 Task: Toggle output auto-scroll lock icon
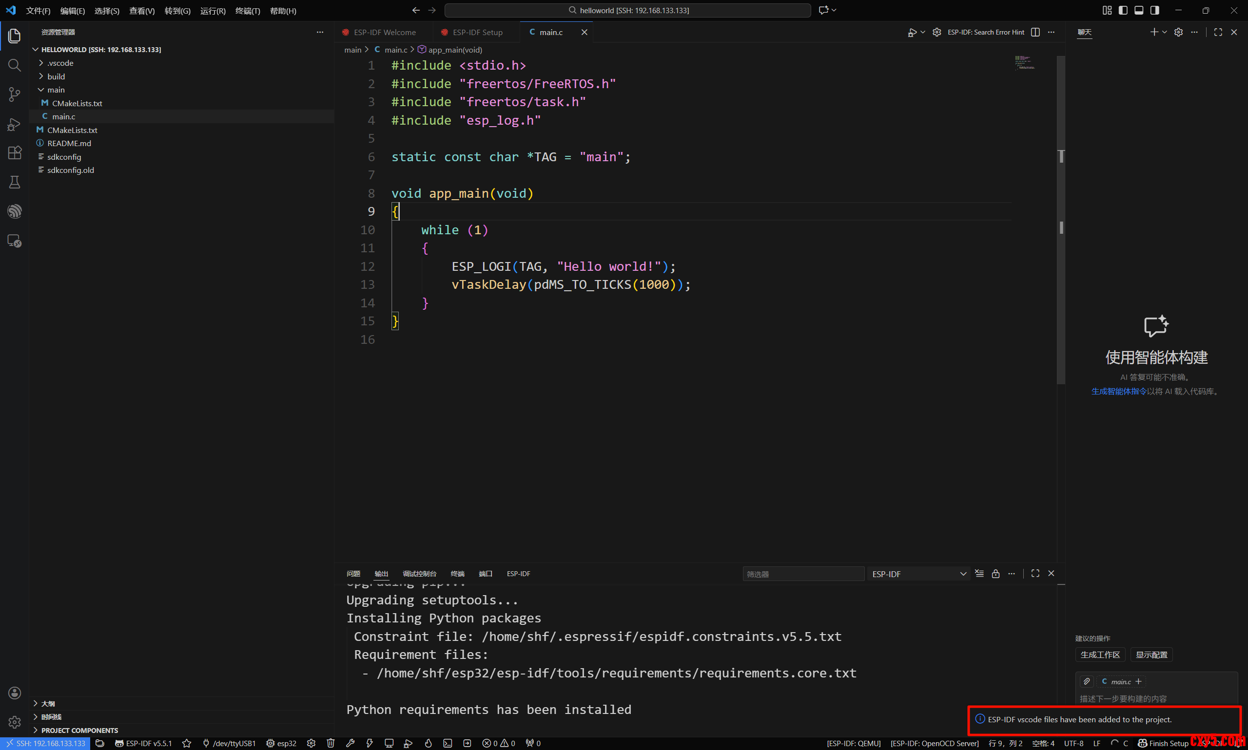pos(995,574)
